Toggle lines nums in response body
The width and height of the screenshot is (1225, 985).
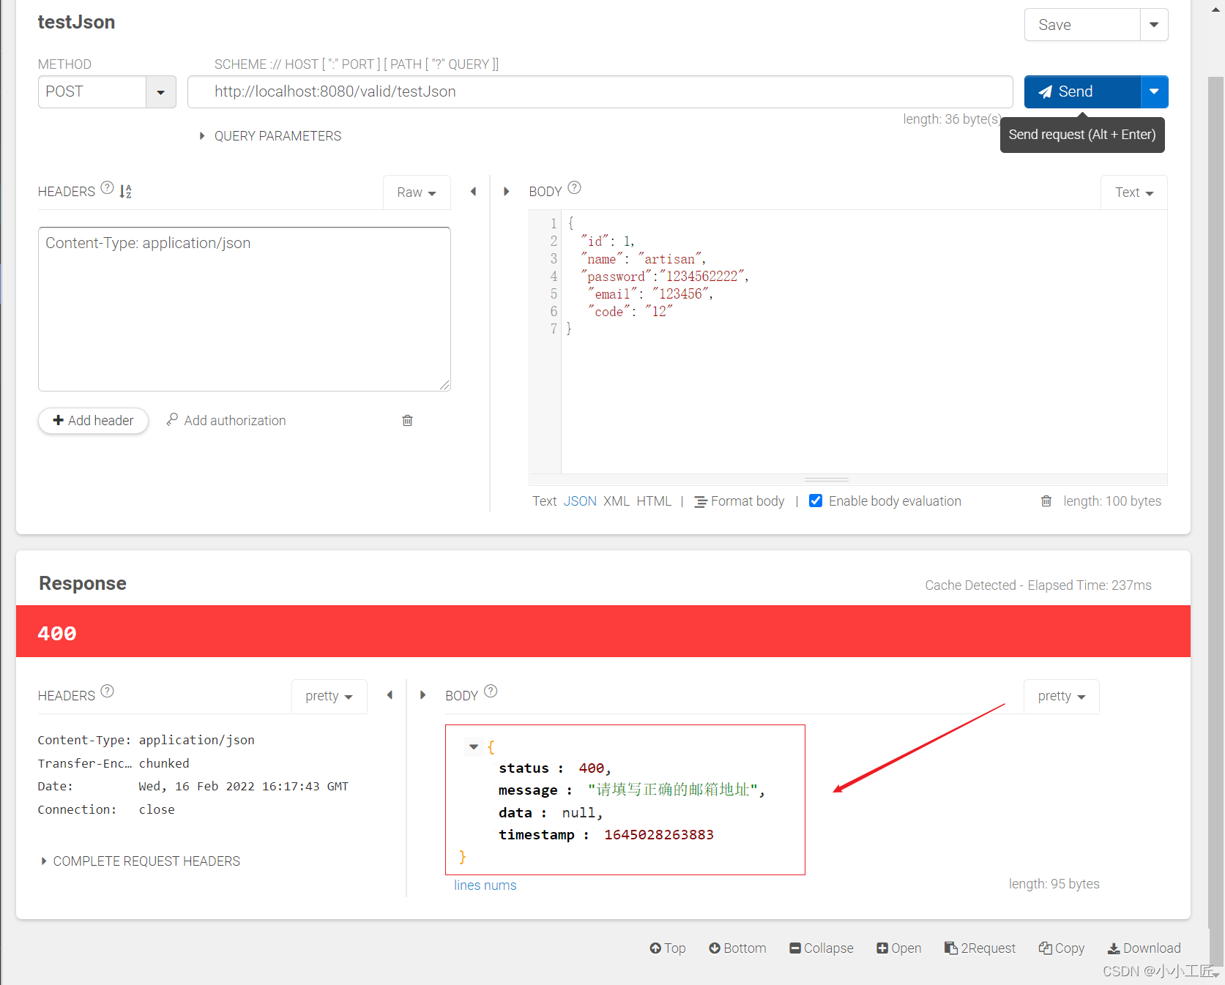pos(485,885)
